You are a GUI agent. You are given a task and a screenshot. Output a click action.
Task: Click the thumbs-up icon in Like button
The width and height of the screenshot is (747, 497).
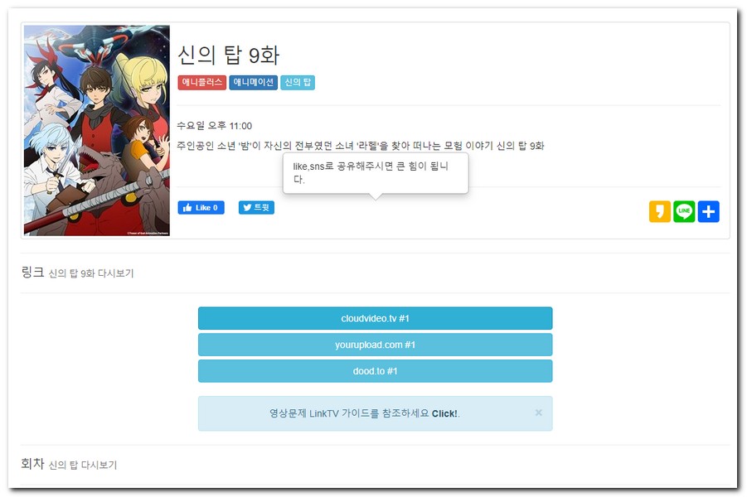click(x=187, y=208)
